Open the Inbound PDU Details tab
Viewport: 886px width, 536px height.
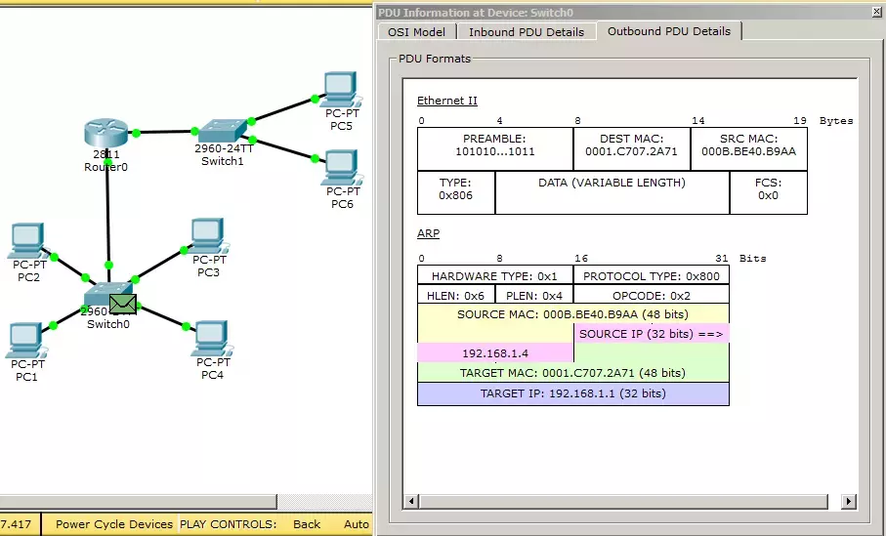click(x=527, y=32)
